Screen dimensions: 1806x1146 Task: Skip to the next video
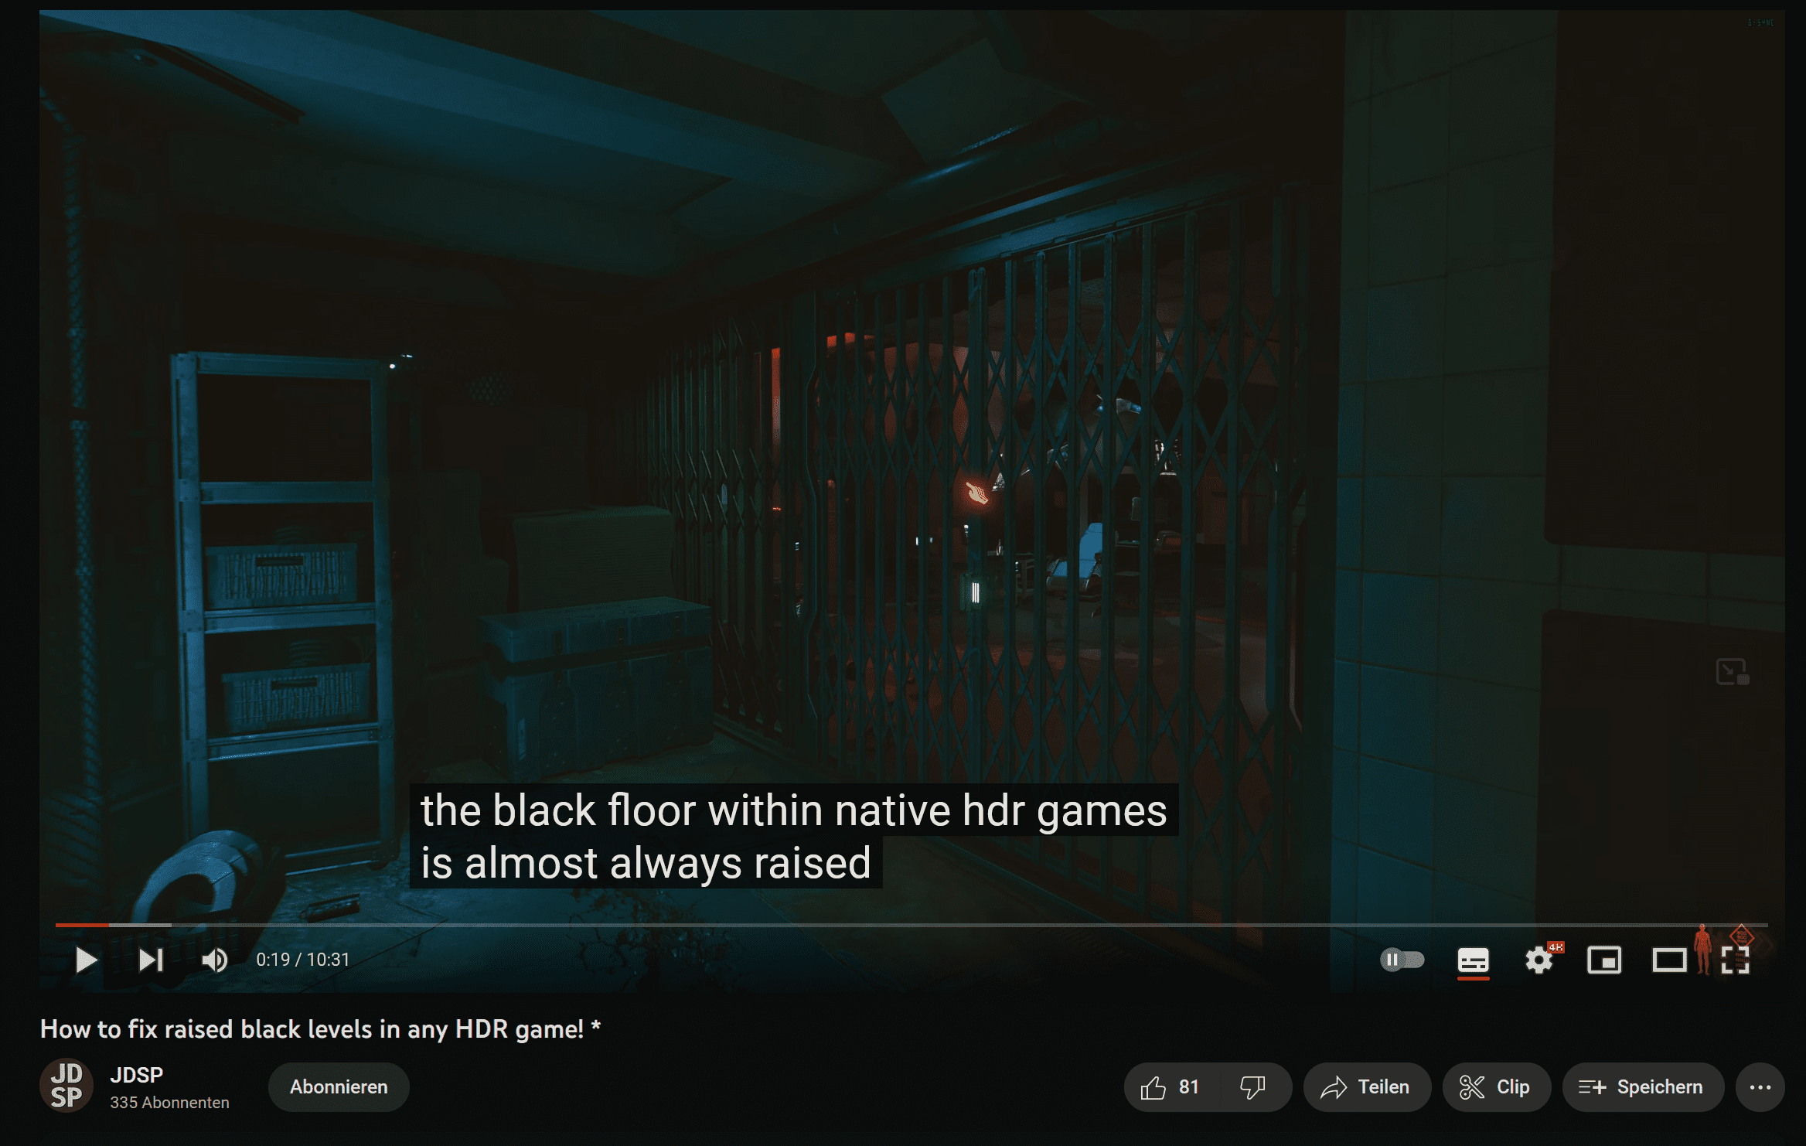151,960
